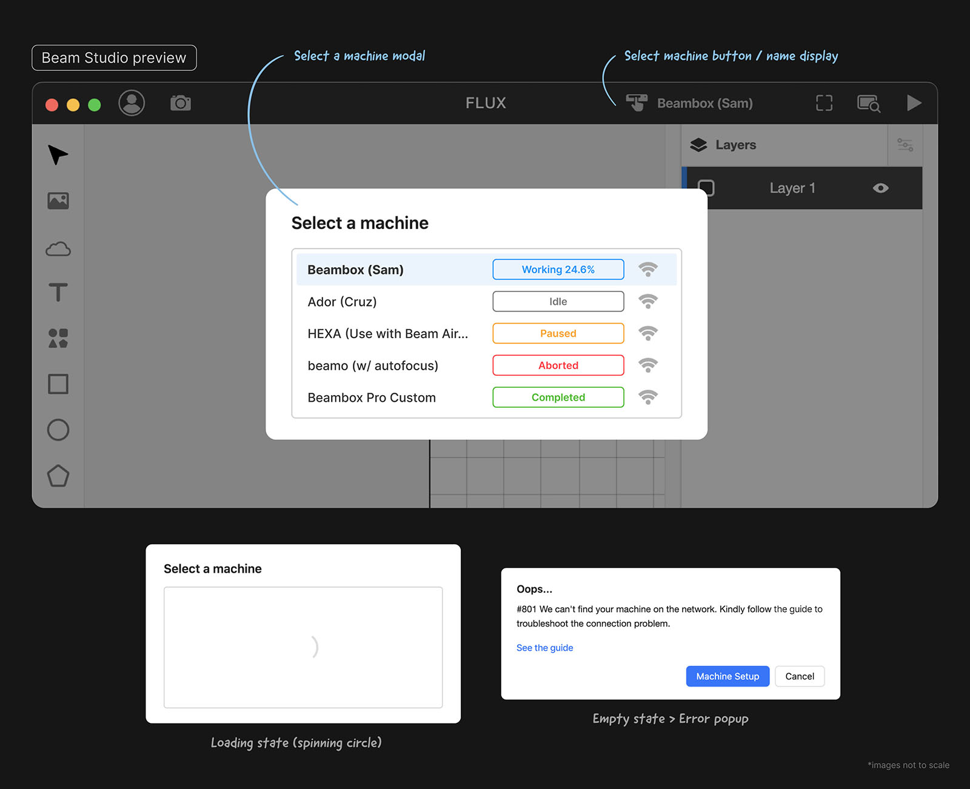The image size is (970, 789).
Task: Click wifi icon for Beambox (Sam)
Action: [648, 270]
